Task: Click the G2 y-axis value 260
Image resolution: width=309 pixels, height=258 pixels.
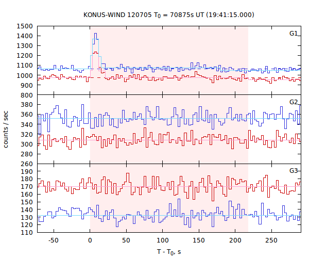Action: tap(27, 164)
